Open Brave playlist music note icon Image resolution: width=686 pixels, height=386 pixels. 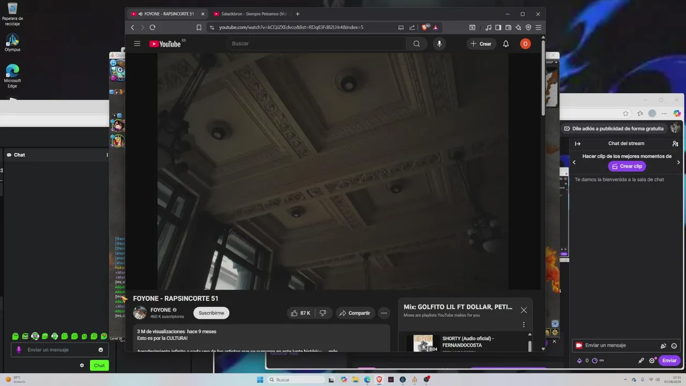[x=488, y=27]
